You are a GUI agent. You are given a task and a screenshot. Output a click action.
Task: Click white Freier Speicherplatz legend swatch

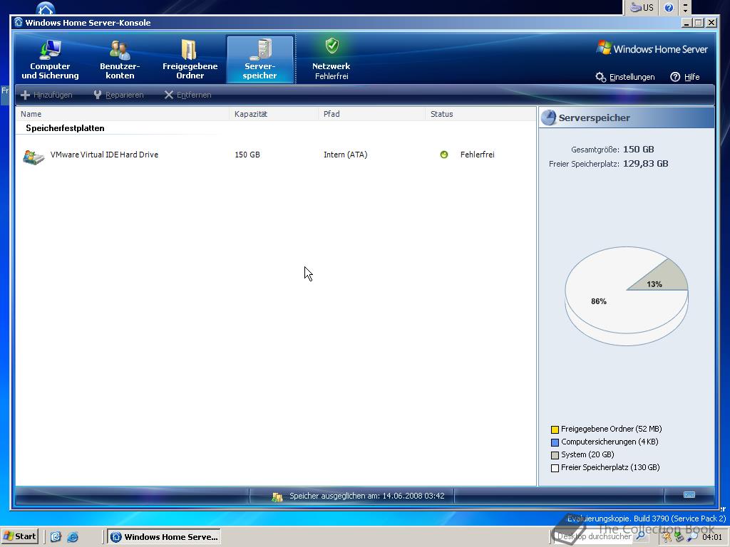[555, 469]
